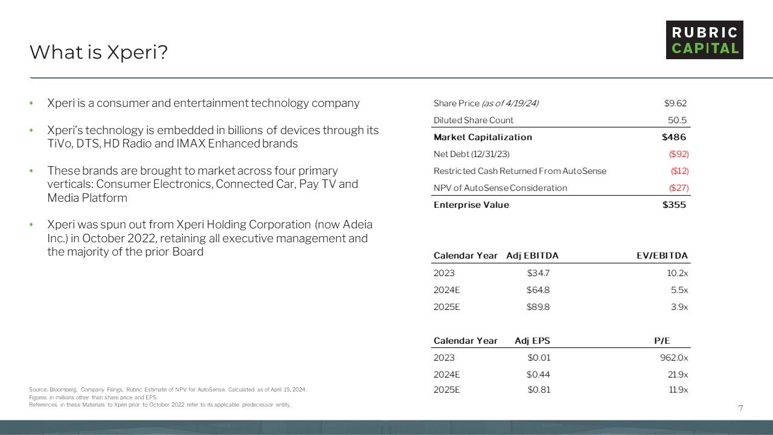Select the 2025E Adj EBITDA value $89.8

click(x=538, y=307)
